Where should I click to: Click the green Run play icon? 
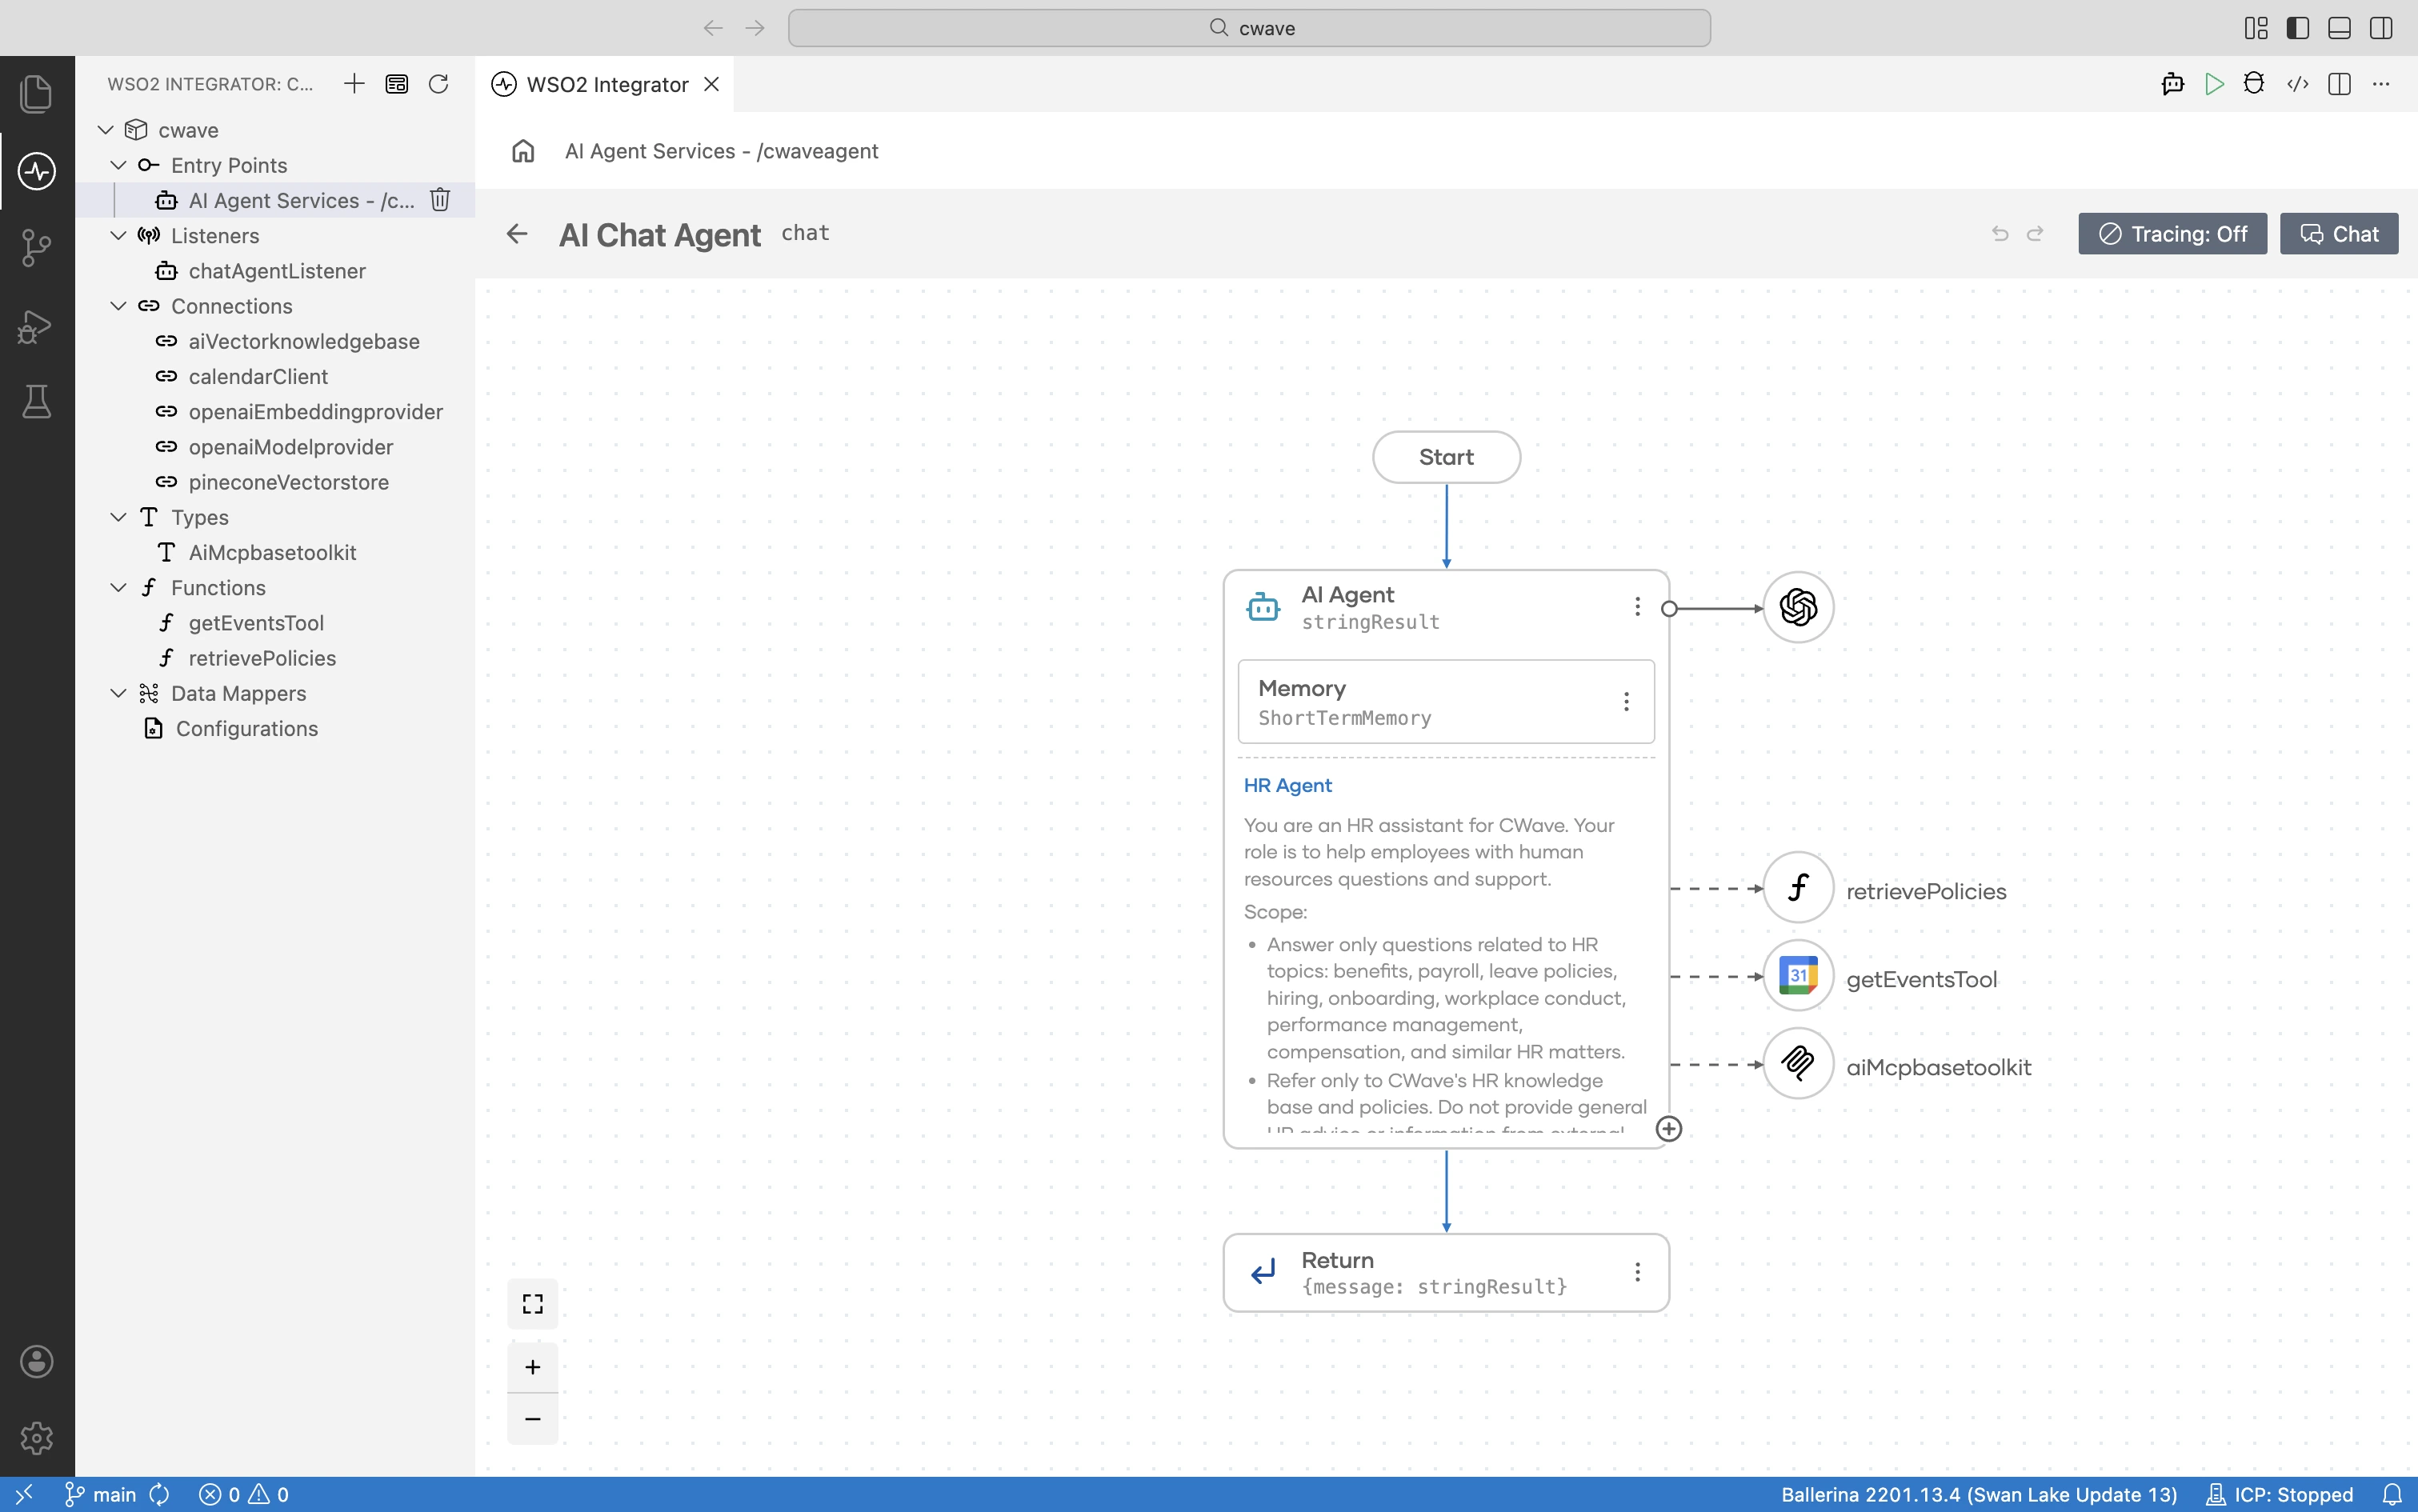tap(2214, 84)
